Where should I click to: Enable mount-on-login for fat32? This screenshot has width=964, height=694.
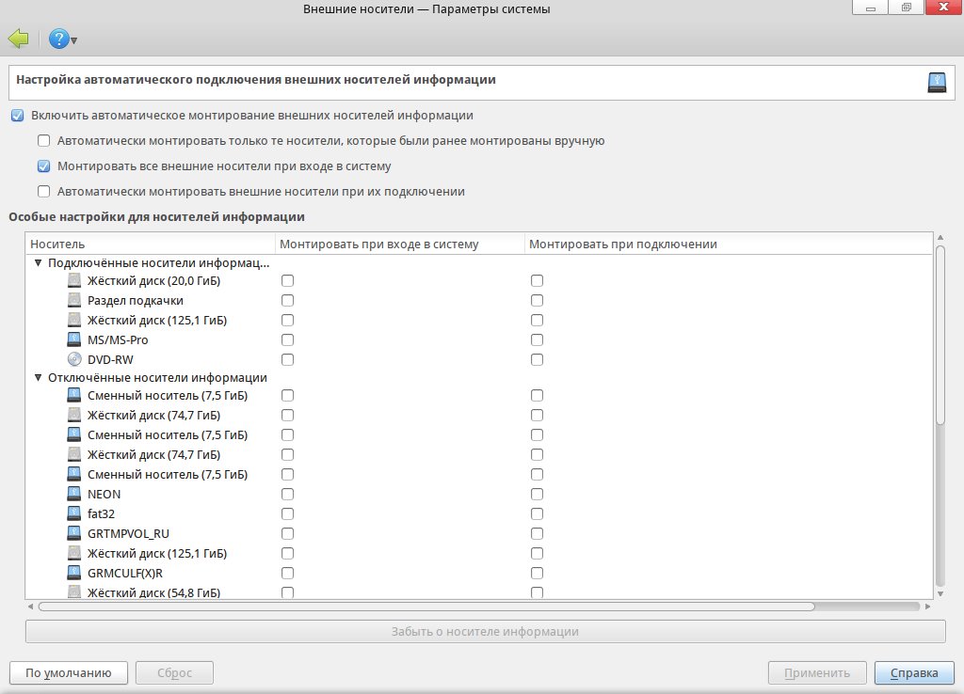point(287,513)
